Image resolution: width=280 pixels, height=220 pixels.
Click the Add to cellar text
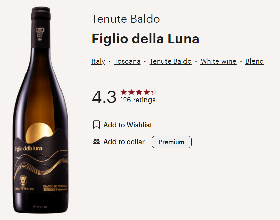124,142
